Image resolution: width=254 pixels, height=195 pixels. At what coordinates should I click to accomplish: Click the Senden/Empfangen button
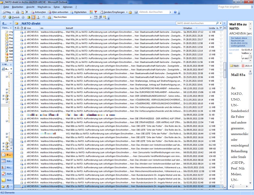click(x=112, y=12)
